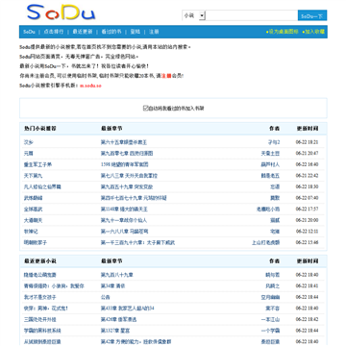Open chapter 第1327章 link
The width and height of the screenshot is (346, 346).
pos(115,331)
